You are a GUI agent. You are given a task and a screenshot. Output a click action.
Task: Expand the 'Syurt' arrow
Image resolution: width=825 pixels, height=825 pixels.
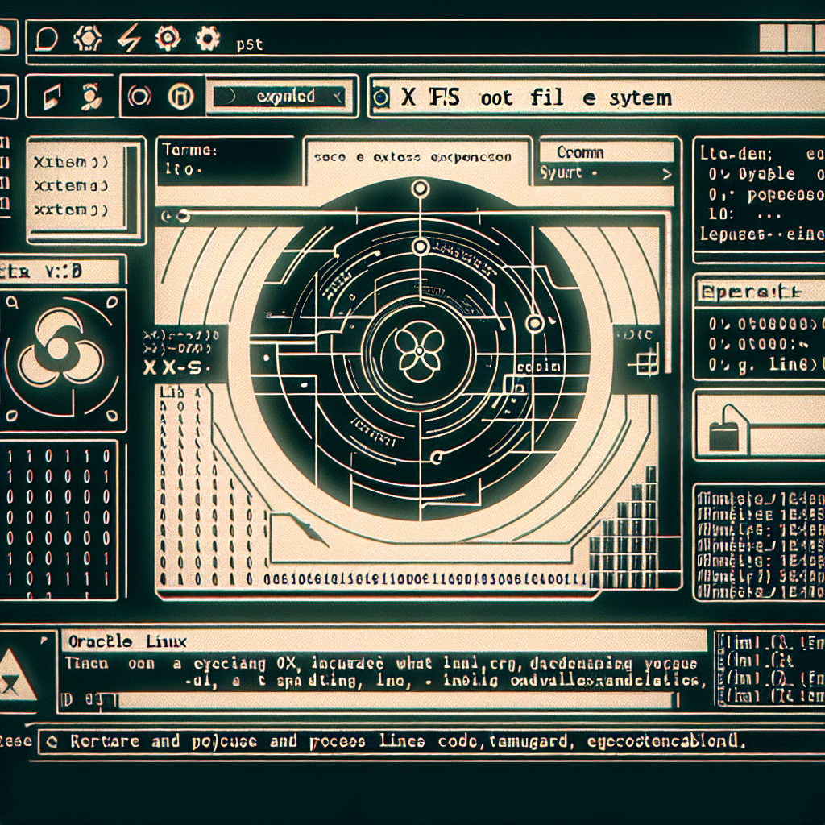click(x=666, y=174)
